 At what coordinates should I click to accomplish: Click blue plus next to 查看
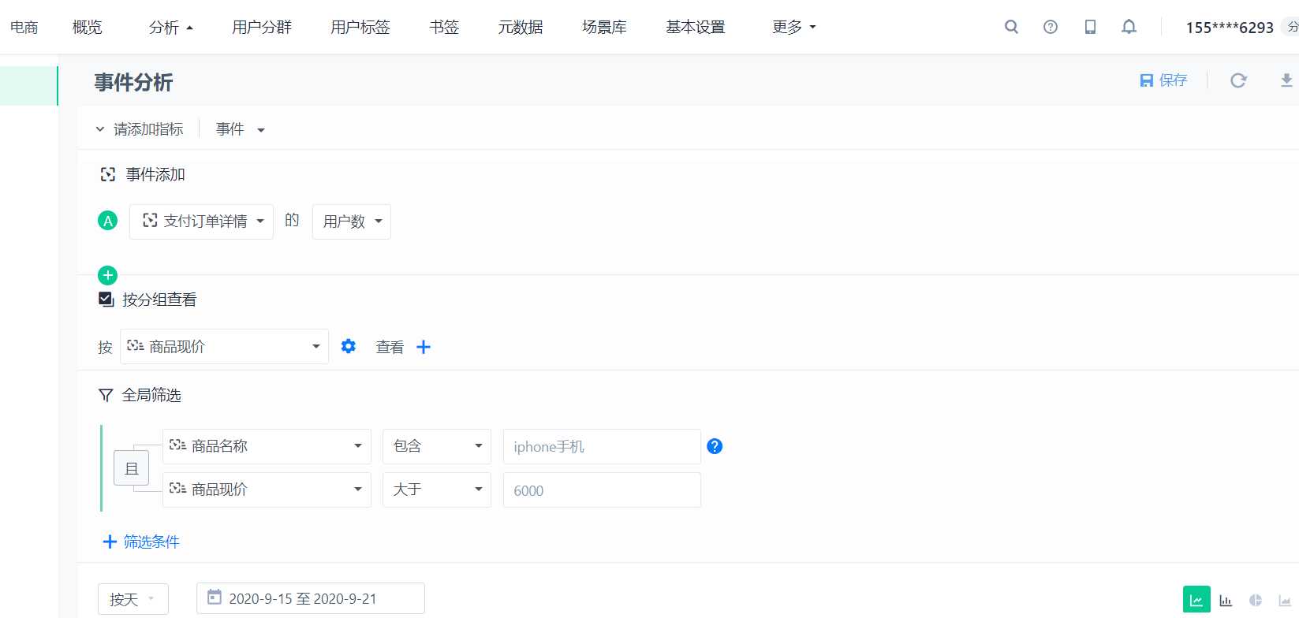(x=424, y=347)
